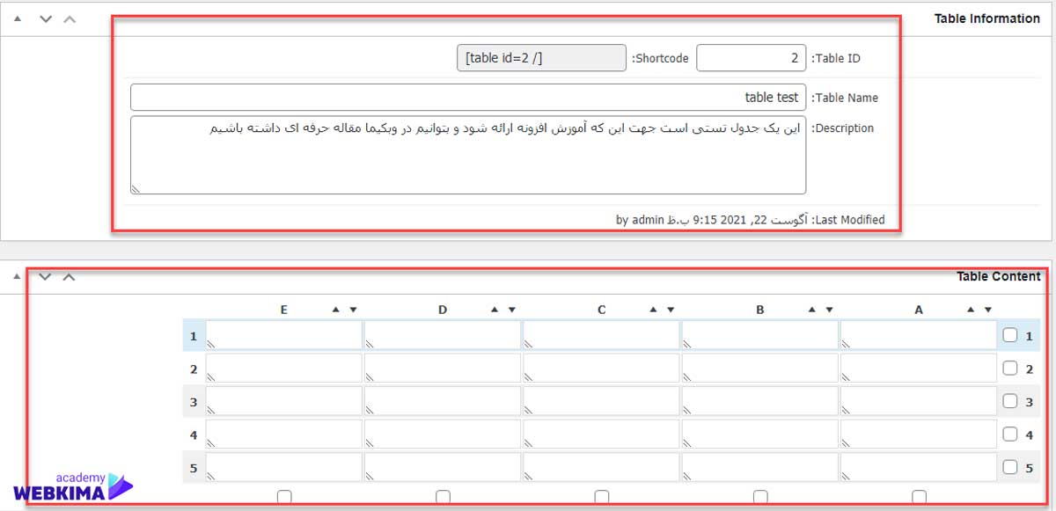Sort column B ascending with up arrow
The height and width of the screenshot is (511, 1056).
point(812,310)
